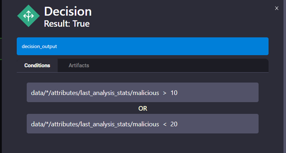The height and width of the screenshot is (153, 286).
Task: Select the malicious < 20 condition row
Action: (x=143, y=124)
